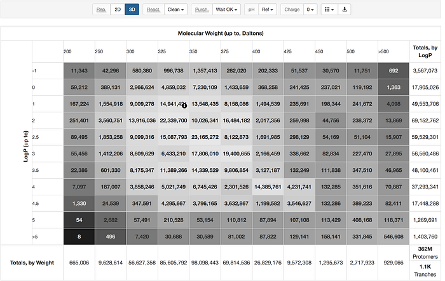Select the 3.5 LogP row header
Image resolution: width=445 pixels, height=281 pixels.
coord(48,170)
